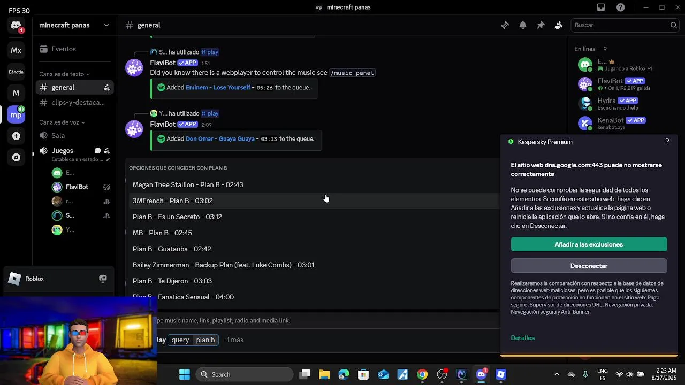Image resolution: width=685 pixels, height=385 pixels.
Task: Open threads icon in channel header
Action: click(505, 25)
